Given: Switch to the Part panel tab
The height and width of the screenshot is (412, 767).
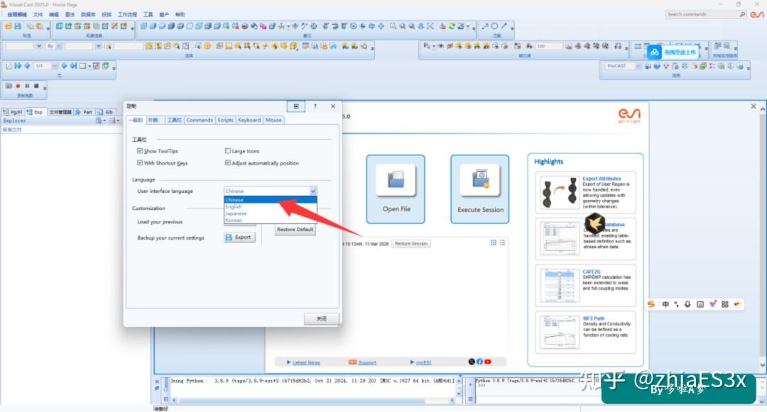Looking at the screenshot, I should (84, 112).
